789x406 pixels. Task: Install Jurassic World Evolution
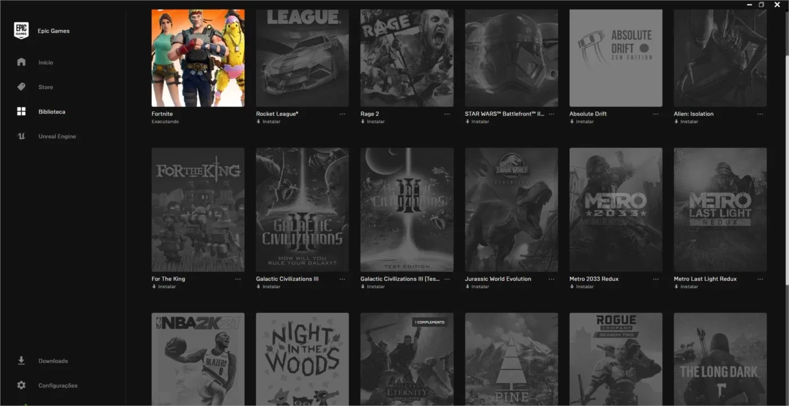477,287
